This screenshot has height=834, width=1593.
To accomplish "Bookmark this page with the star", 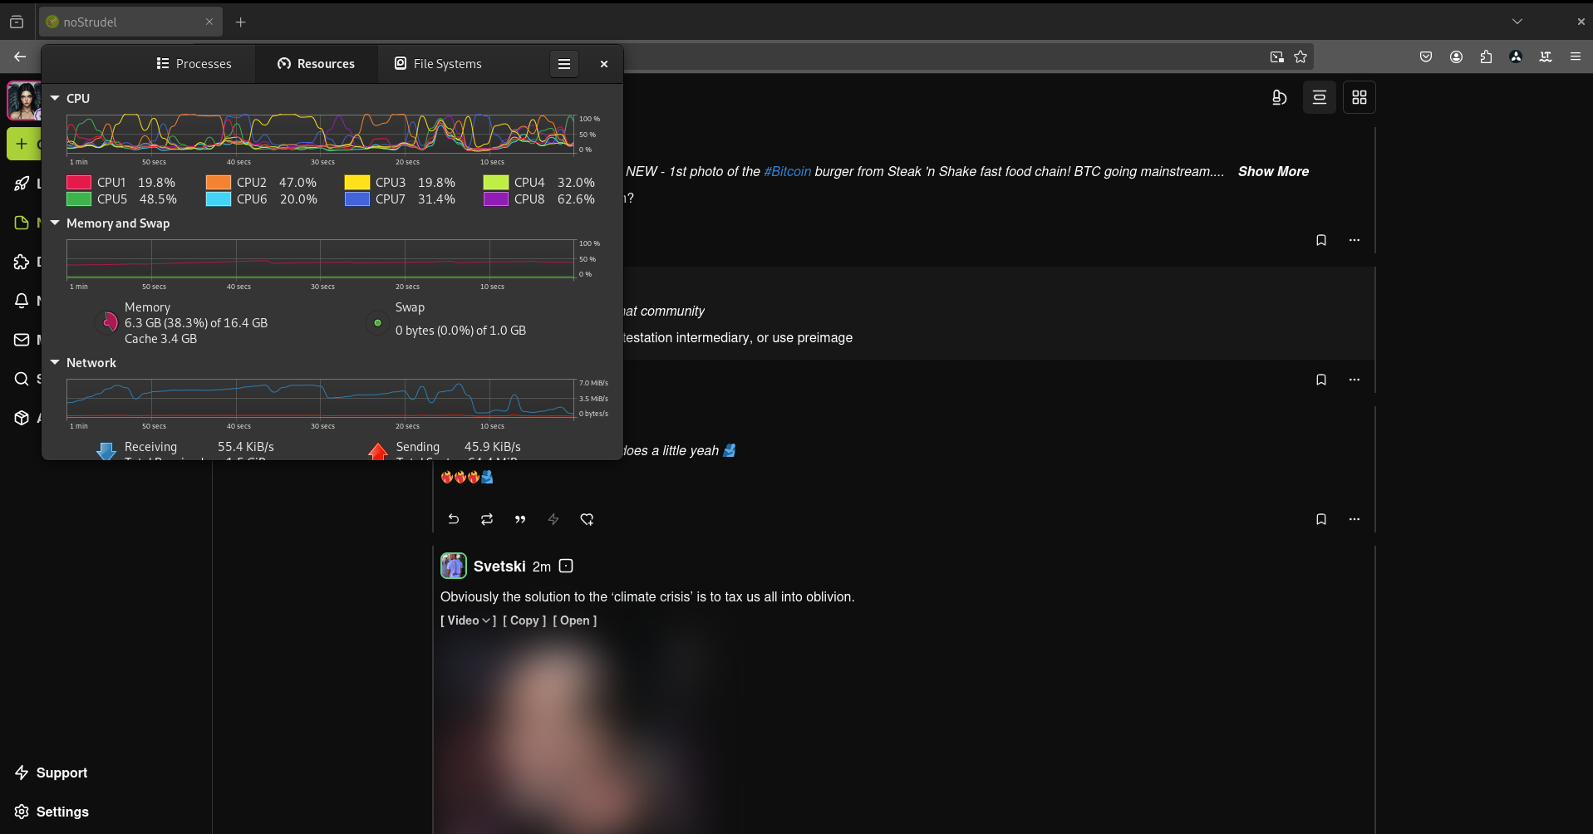I will click(1300, 56).
